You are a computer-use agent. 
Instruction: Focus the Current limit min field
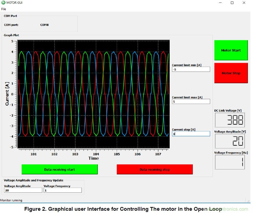click(191, 69)
